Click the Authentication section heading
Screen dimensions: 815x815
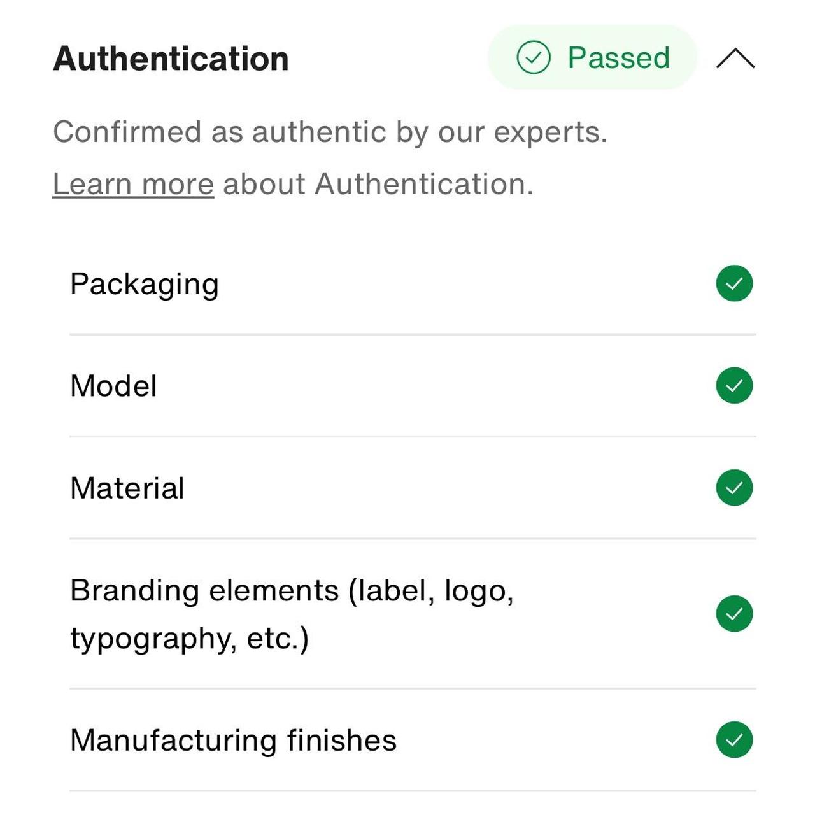coord(171,59)
